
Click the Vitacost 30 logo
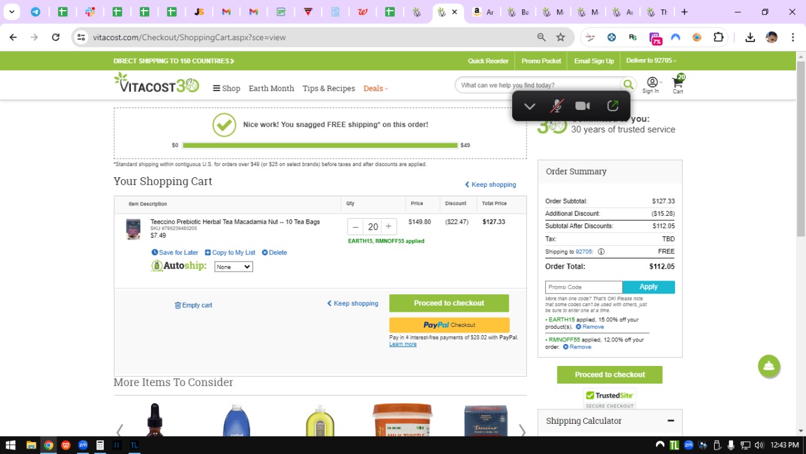[156, 83]
